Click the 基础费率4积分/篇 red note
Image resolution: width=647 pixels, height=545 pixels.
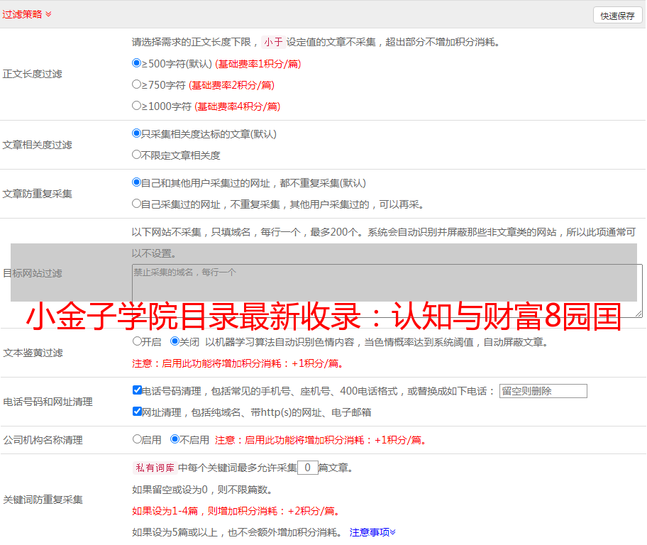238,106
